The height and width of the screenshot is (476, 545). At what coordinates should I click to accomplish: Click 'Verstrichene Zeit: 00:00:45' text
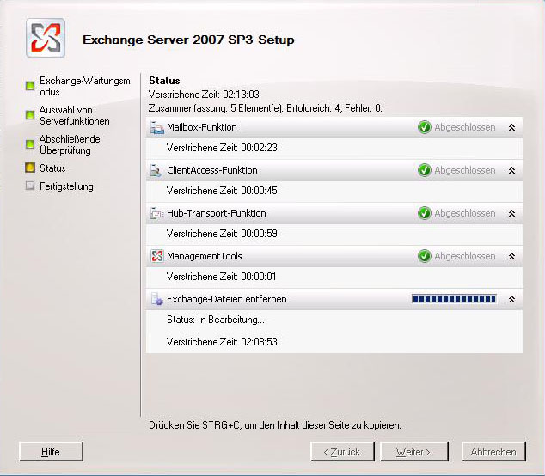coord(222,191)
